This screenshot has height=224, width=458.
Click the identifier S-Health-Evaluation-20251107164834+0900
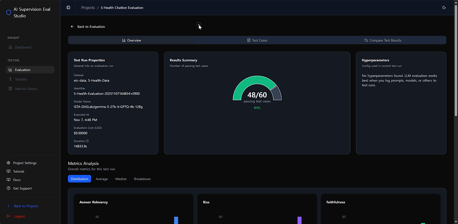coord(107,94)
